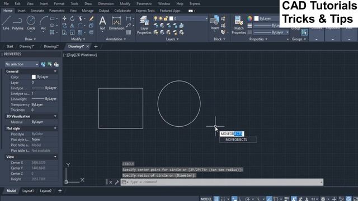Viewport: 358px width, 201px height.
Task: Expand the Draw panel dropdown
Action: (30, 39)
